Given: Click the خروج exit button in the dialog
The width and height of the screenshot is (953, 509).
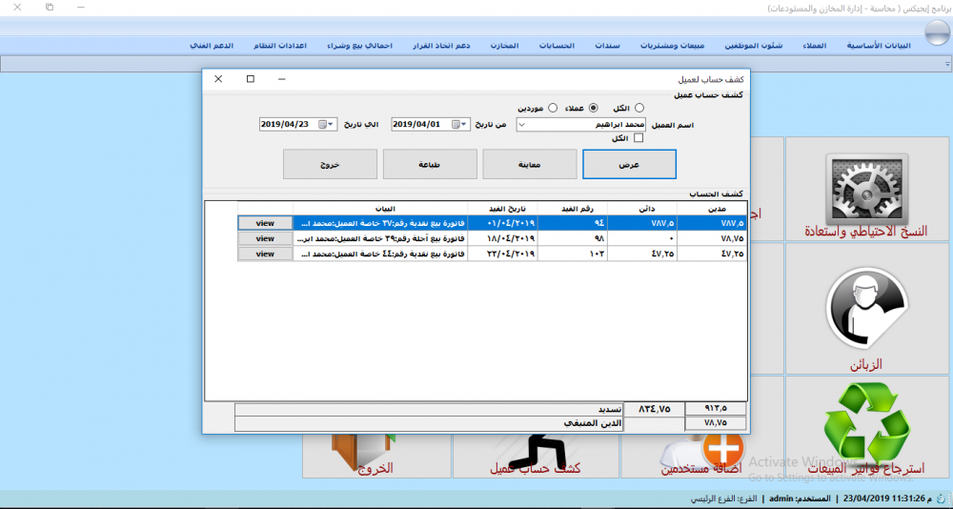Looking at the screenshot, I should 330,164.
